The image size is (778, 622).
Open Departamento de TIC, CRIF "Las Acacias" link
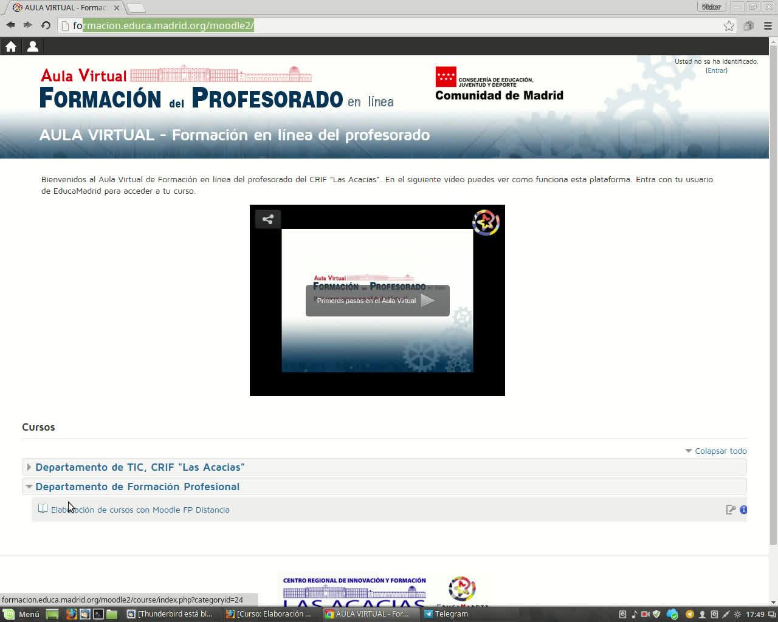(140, 467)
